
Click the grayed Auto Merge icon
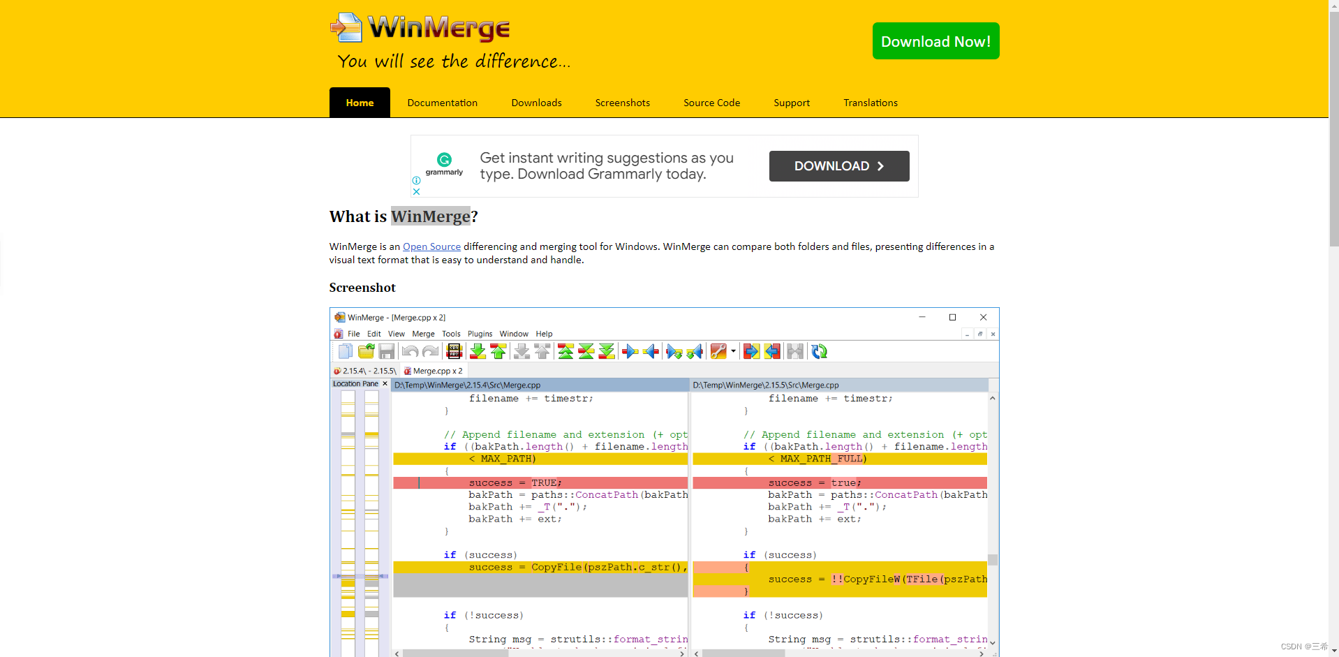(795, 351)
